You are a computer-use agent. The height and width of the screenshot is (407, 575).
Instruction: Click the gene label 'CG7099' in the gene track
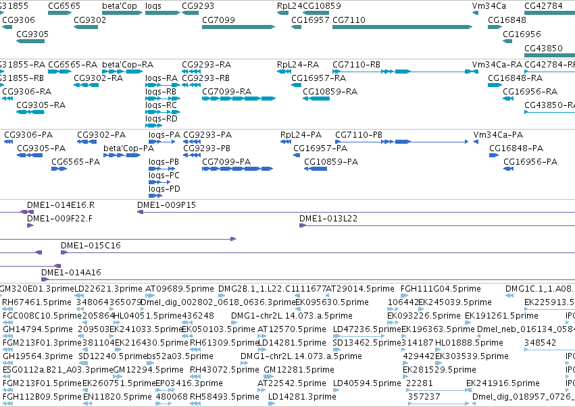click(x=218, y=20)
